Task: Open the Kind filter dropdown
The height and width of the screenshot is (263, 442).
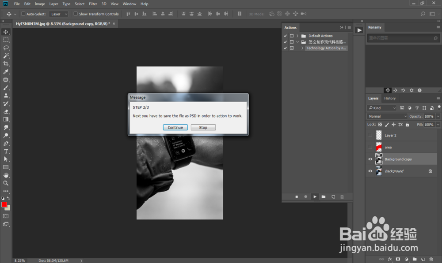Action: pos(382,108)
